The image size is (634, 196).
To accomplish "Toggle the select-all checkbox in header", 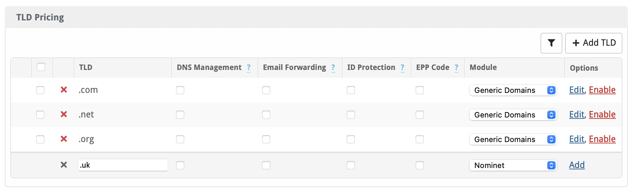I will pyautogui.click(x=41, y=67).
